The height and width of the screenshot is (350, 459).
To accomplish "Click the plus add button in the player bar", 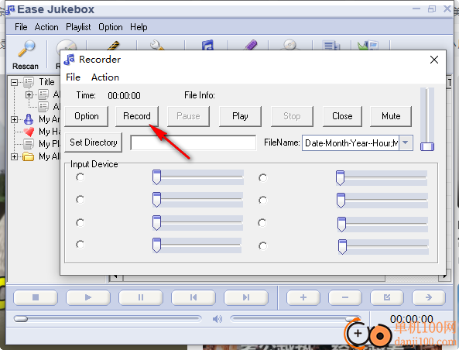I will (303, 297).
